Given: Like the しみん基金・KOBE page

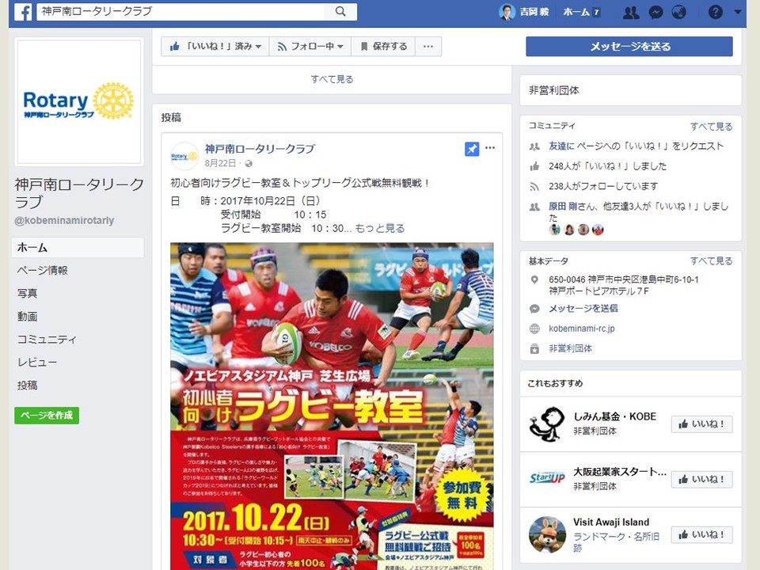Looking at the screenshot, I should 702,424.
